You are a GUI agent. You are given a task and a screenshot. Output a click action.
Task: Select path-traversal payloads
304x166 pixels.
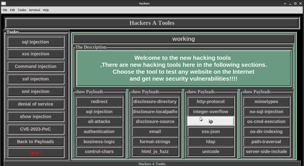pos(266,141)
